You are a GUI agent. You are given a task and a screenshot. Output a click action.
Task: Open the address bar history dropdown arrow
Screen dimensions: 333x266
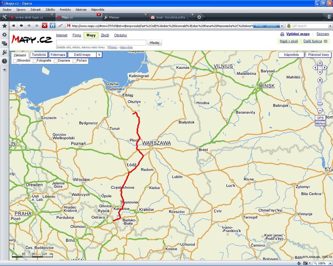point(282,26)
